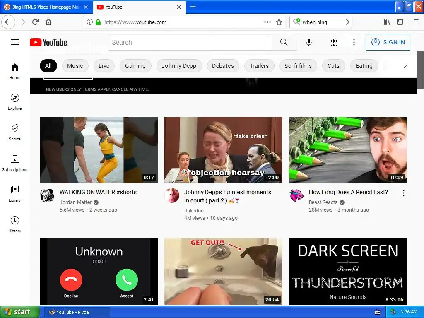
Task: Open Jordan Matter channel name
Action: pos(75,202)
